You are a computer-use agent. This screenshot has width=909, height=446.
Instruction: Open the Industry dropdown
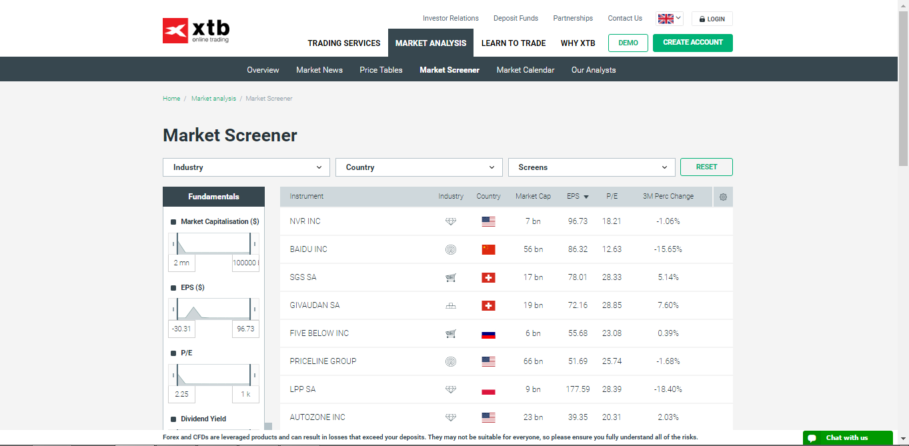click(x=246, y=167)
